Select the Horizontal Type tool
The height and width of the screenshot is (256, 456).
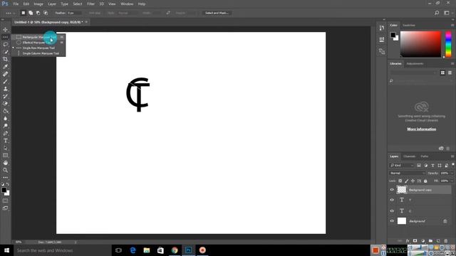coord(5,141)
